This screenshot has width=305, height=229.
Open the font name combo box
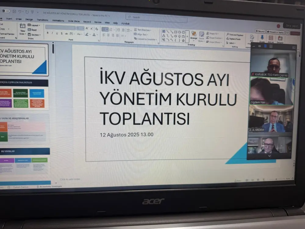pyautogui.click(x=60, y=28)
